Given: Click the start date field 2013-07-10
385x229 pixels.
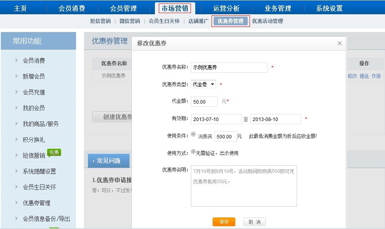Looking at the screenshot, I should point(216,119).
